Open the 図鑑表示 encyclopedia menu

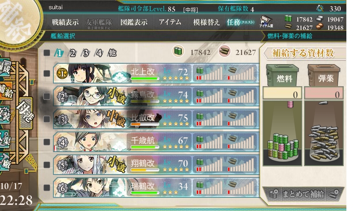click(134, 22)
